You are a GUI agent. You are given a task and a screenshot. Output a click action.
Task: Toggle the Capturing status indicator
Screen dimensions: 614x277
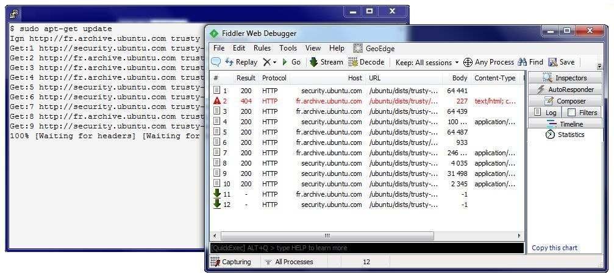point(230,262)
